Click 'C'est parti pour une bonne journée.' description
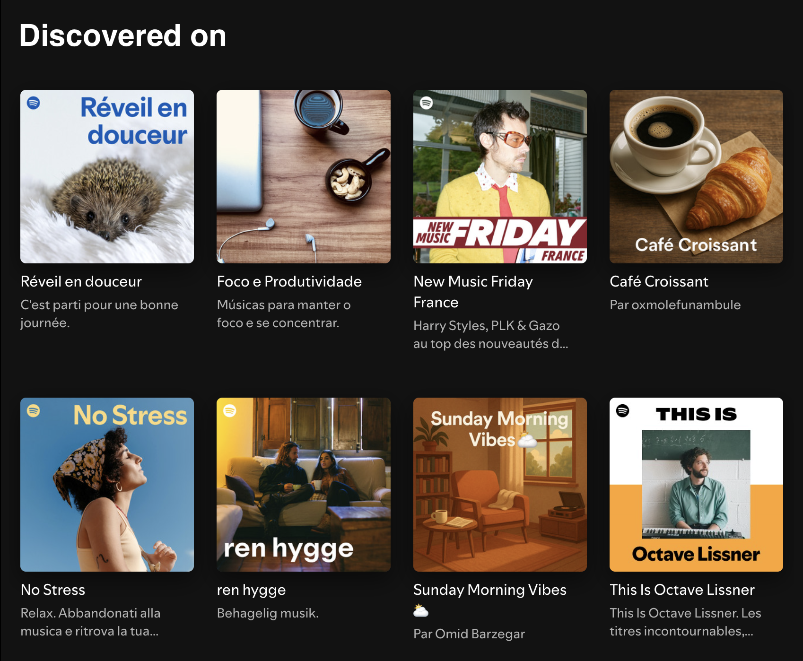This screenshot has height=661, width=803. [x=99, y=314]
